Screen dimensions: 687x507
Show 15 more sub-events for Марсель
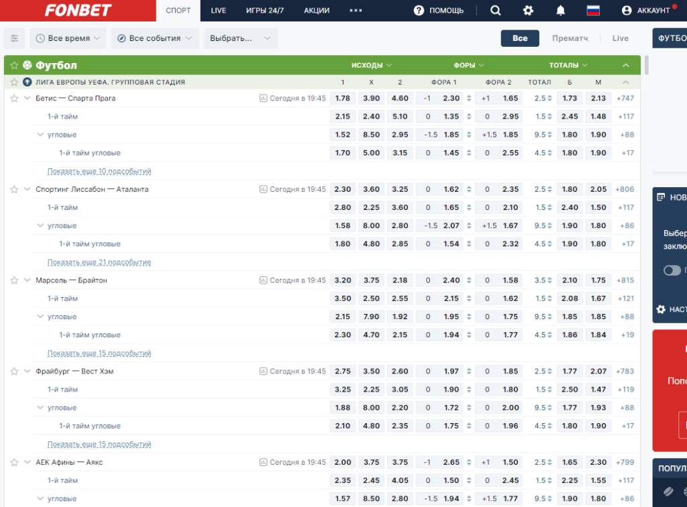coord(99,353)
